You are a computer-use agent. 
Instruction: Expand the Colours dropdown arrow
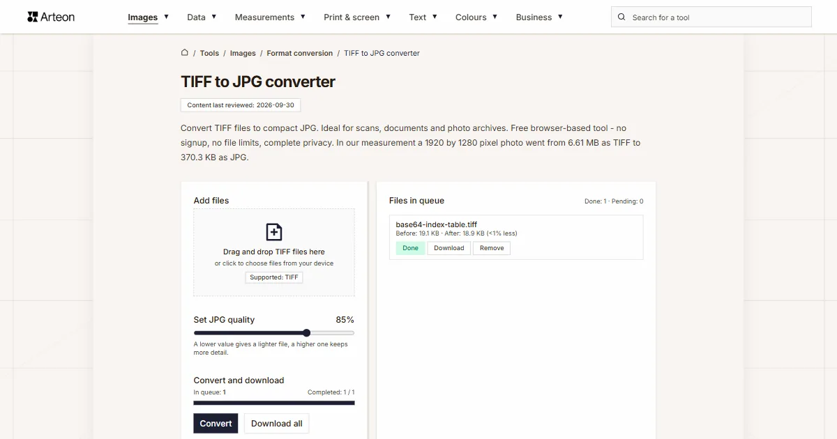[x=495, y=17]
